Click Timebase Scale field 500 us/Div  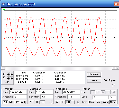(18, 92)
